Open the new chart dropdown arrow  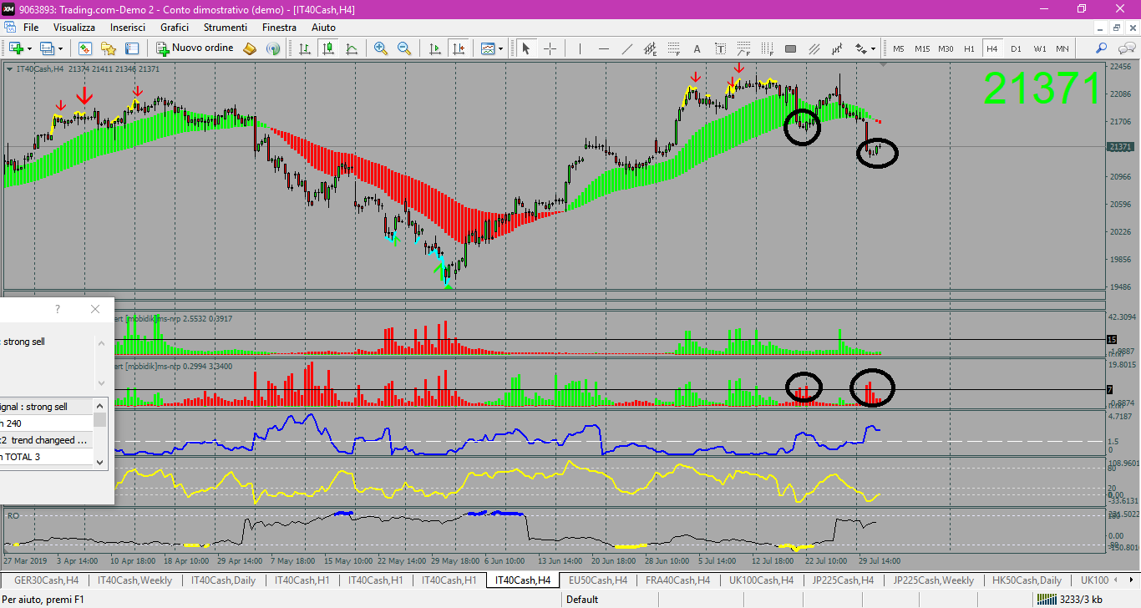[29, 48]
